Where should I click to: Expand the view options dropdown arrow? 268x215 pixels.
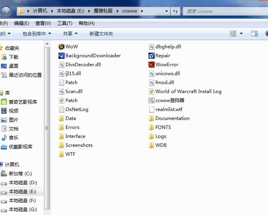tap(242, 33)
